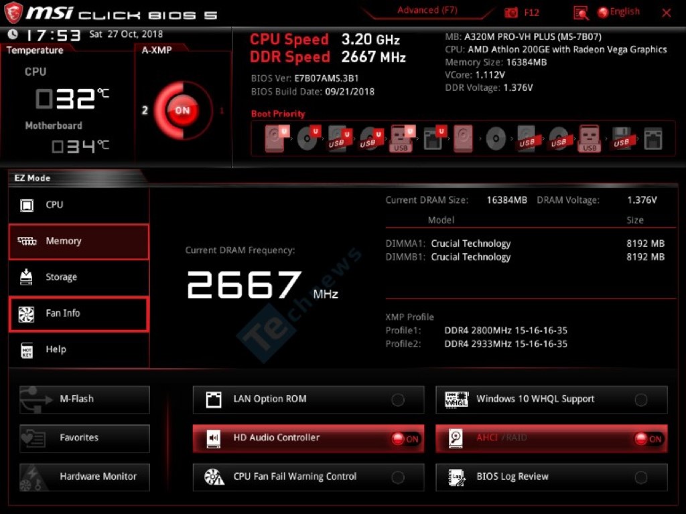Change language via the English globe icon
The height and width of the screenshot is (514, 686).
tap(618, 12)
